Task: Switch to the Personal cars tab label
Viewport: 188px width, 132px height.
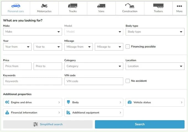Action: pyautogui.click(x=16, y=11)
